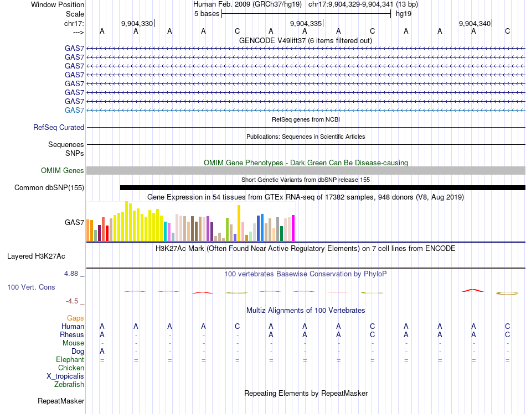Click the magenta bar ending the GTEx chart

293,228
